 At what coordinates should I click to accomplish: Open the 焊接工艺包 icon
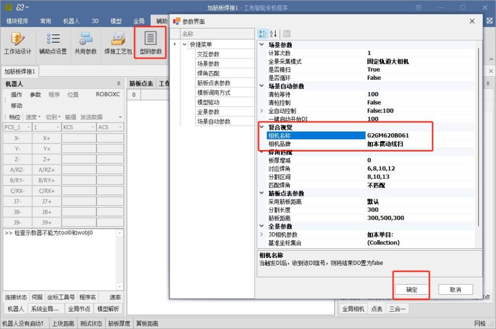118,39
